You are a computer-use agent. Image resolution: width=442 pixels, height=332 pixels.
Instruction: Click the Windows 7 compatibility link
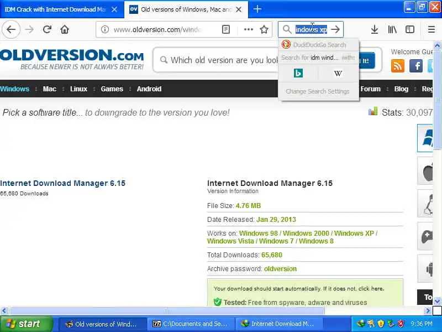[276, 241]
